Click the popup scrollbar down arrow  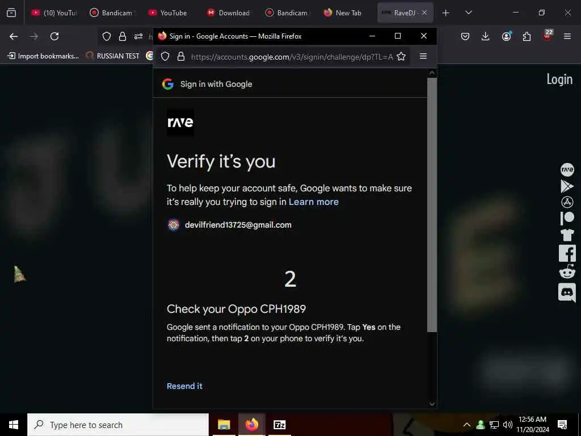click(432, 404)
